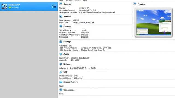Open the Description header link

(x=69, y=90)
